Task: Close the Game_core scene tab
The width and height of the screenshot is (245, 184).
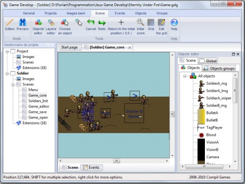Action: click(x=130, y=47)
